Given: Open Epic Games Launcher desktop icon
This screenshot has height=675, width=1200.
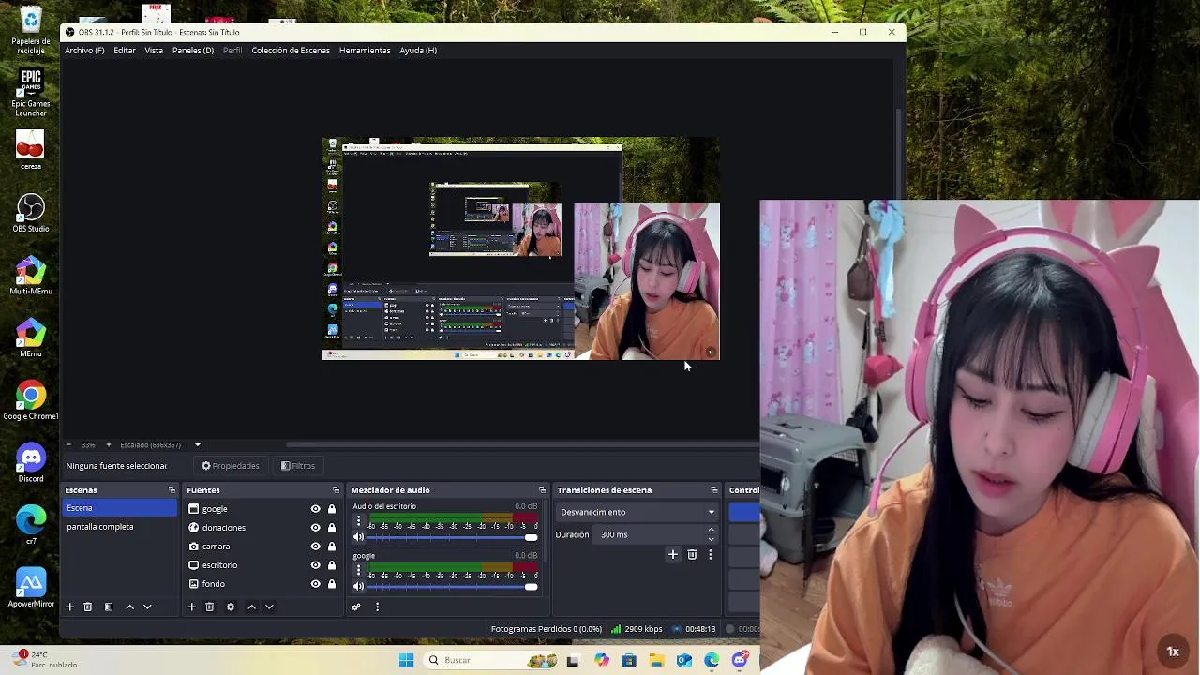Looking at the screenshot, I should coord(31,92).
